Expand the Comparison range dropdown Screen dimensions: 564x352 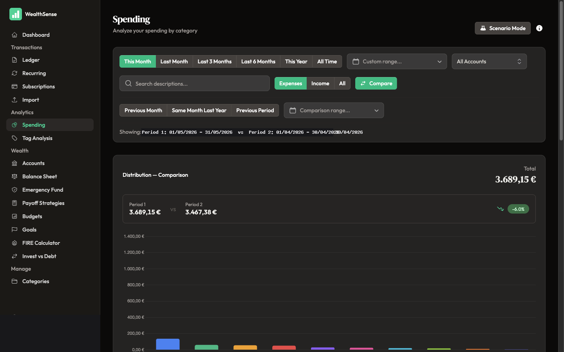tap(334, 110)
